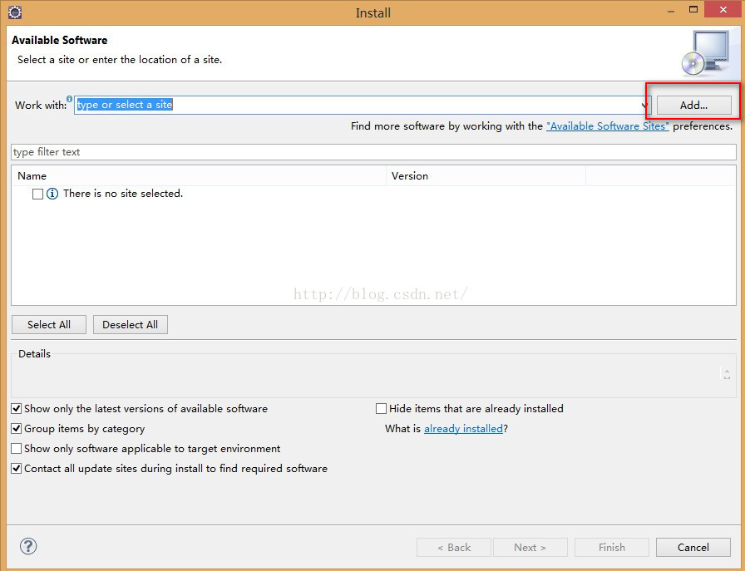Maximize the Install window

[693, 10]
